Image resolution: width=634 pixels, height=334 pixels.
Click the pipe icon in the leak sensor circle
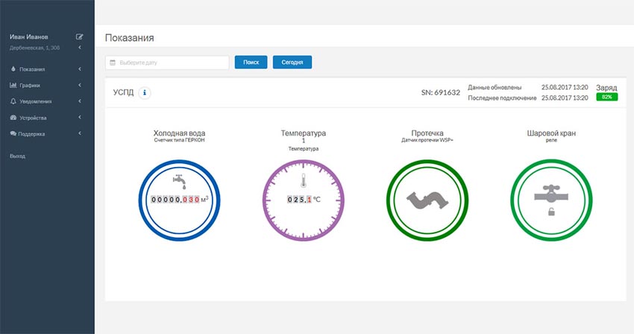click(427, 201)
